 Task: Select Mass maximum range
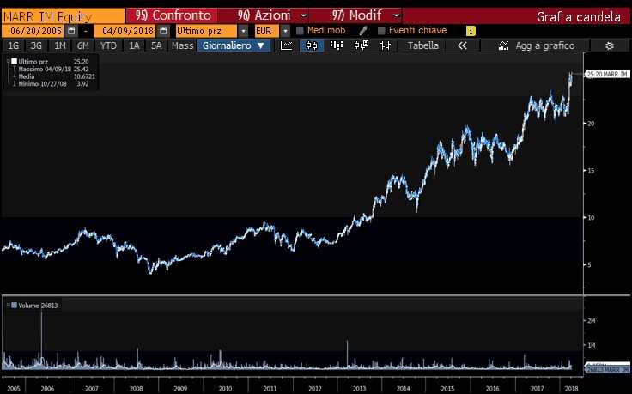(x=183, y=45)
